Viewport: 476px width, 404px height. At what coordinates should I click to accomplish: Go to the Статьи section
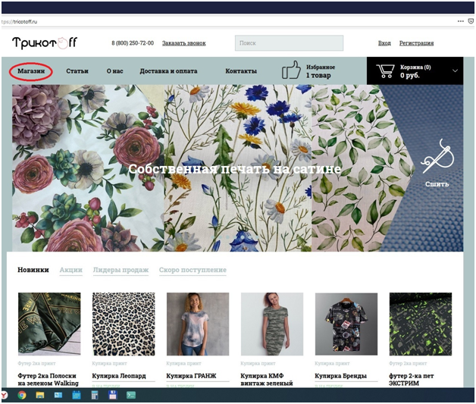pos(77,71)
